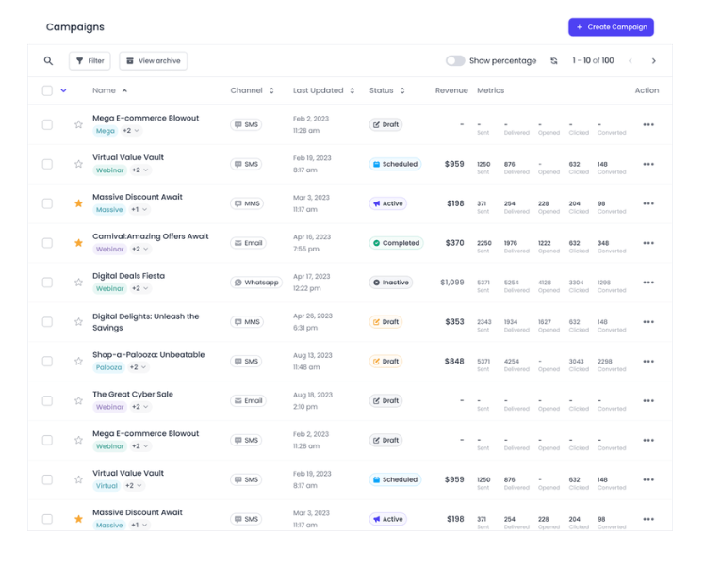Click the Filter button
Image resolution: width=721 pixels, height=583 pixels.
(x=90, y=61)
